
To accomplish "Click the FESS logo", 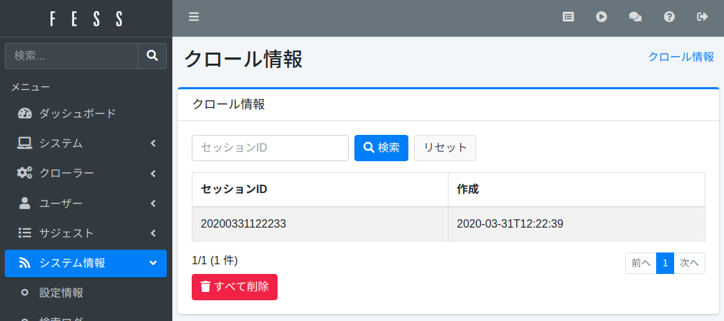I will (x=86, y=19).
